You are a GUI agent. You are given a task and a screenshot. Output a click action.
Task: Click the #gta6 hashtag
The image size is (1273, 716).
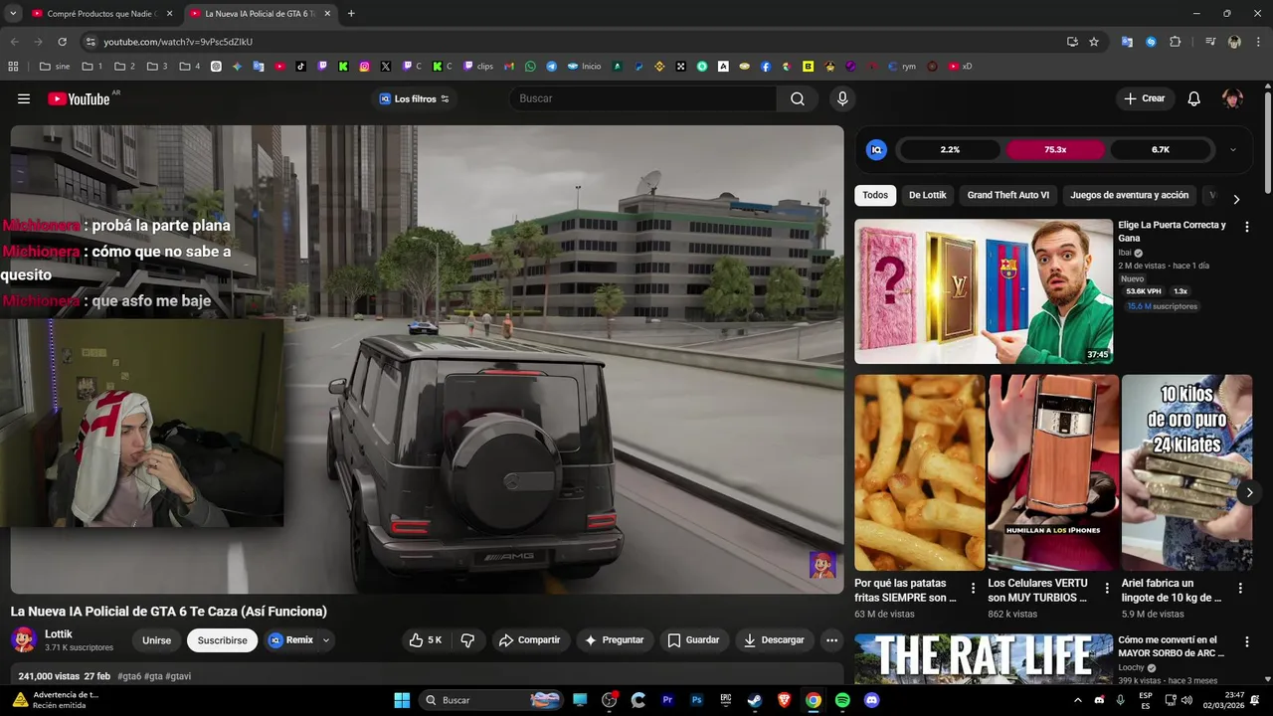click(x=129, y=676)
